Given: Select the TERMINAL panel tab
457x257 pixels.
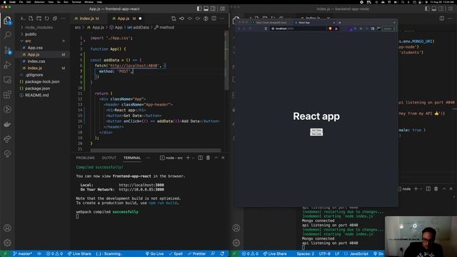Looking at the screenshot, I should tap(131, 158).
